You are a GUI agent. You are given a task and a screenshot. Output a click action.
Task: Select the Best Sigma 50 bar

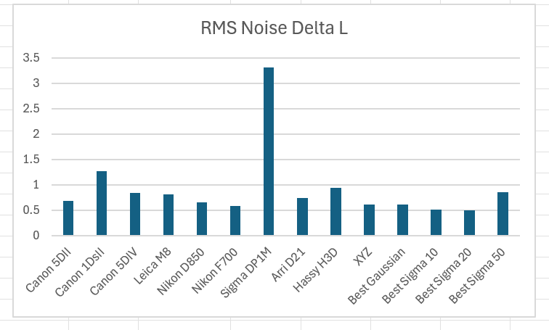point(503,213)
